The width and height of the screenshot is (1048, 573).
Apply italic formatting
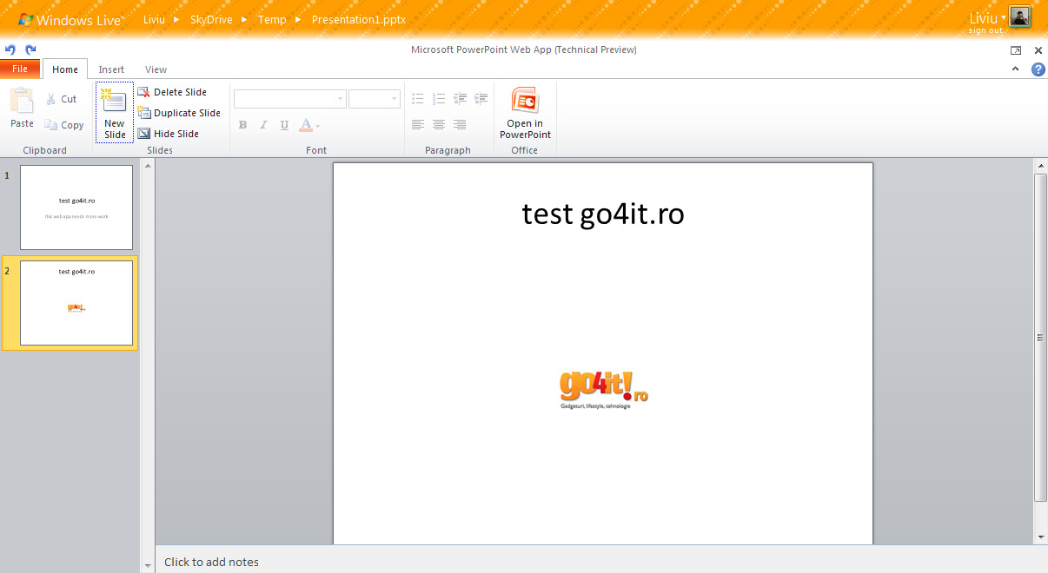263,125
